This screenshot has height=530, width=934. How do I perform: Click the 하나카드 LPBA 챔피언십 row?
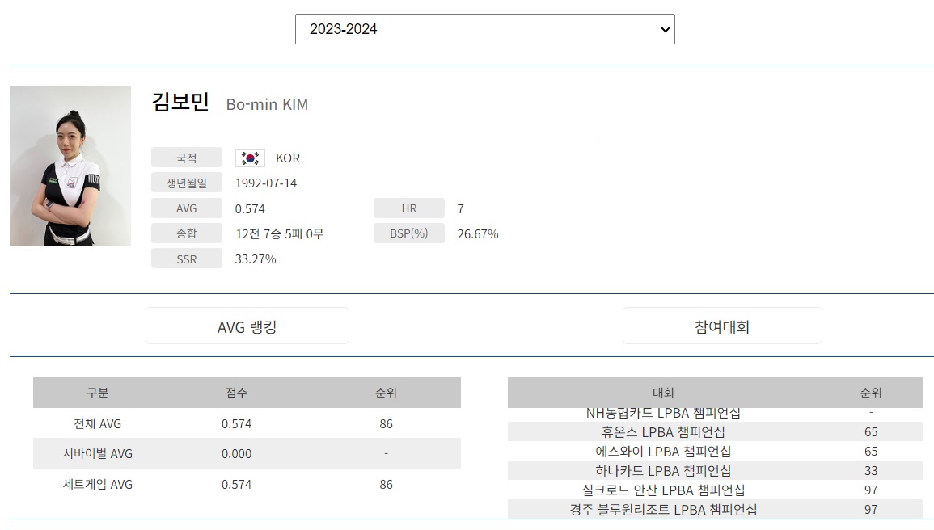point(715,470)
